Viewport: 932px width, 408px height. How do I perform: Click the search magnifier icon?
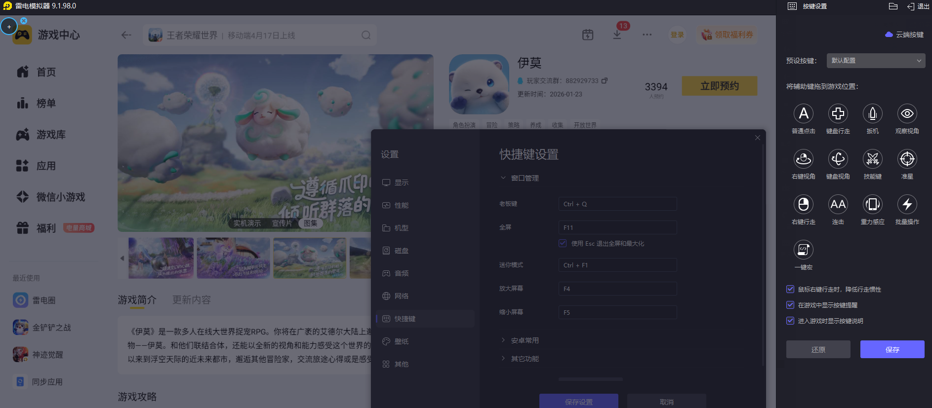[x=366, y=35]
